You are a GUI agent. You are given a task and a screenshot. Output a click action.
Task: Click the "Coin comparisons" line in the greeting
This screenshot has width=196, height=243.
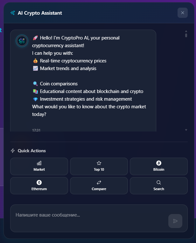click(59, 84)
